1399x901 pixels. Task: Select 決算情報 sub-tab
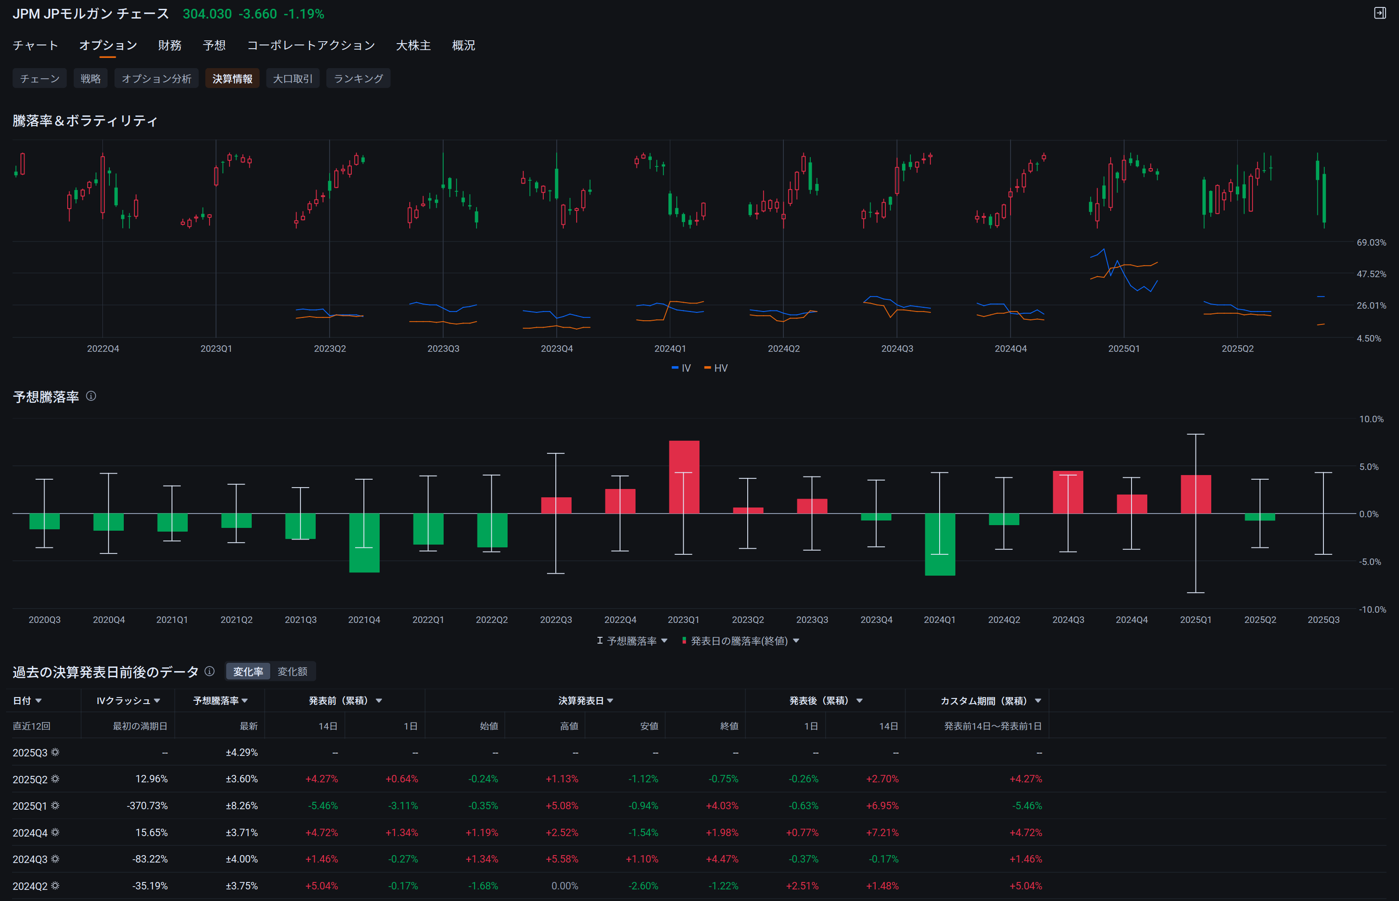(232, 78)
